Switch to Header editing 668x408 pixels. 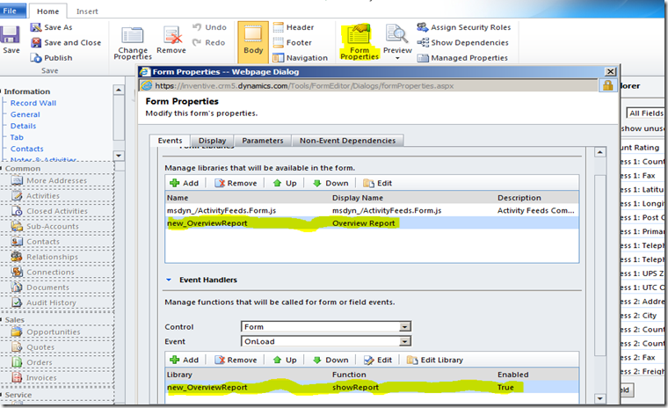pos(294,27)
